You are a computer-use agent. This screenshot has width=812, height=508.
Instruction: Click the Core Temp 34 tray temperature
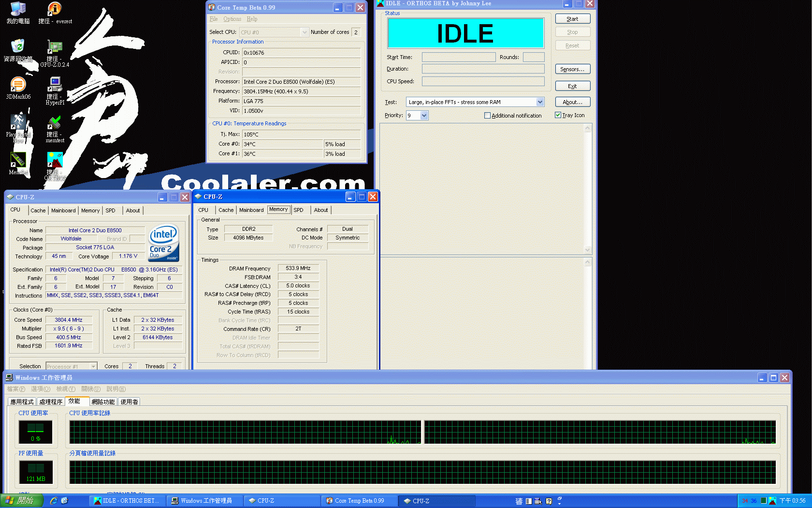pos(745,501)
